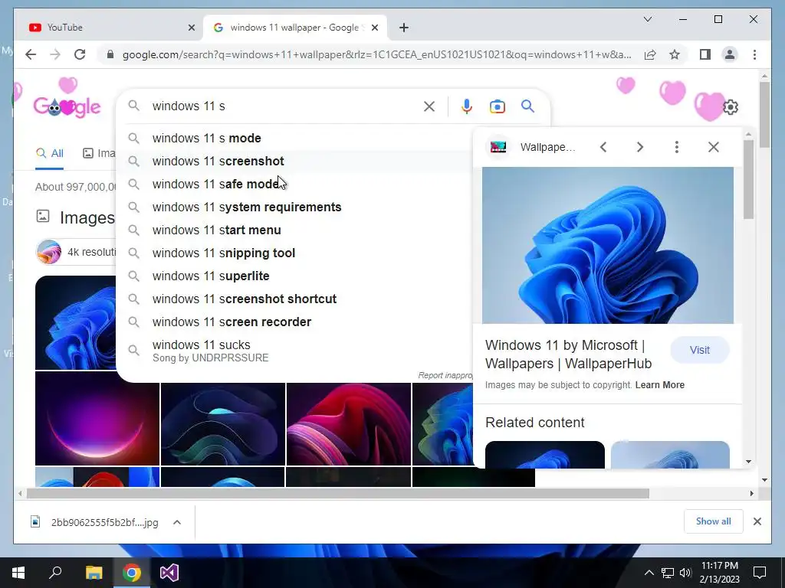Expand download options for the jpg
785x588 pixels.
177,522
